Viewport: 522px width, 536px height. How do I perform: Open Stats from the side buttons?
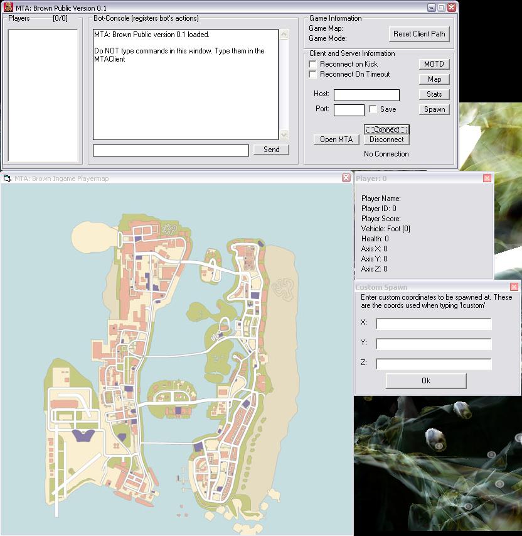(x=434, y=94)
